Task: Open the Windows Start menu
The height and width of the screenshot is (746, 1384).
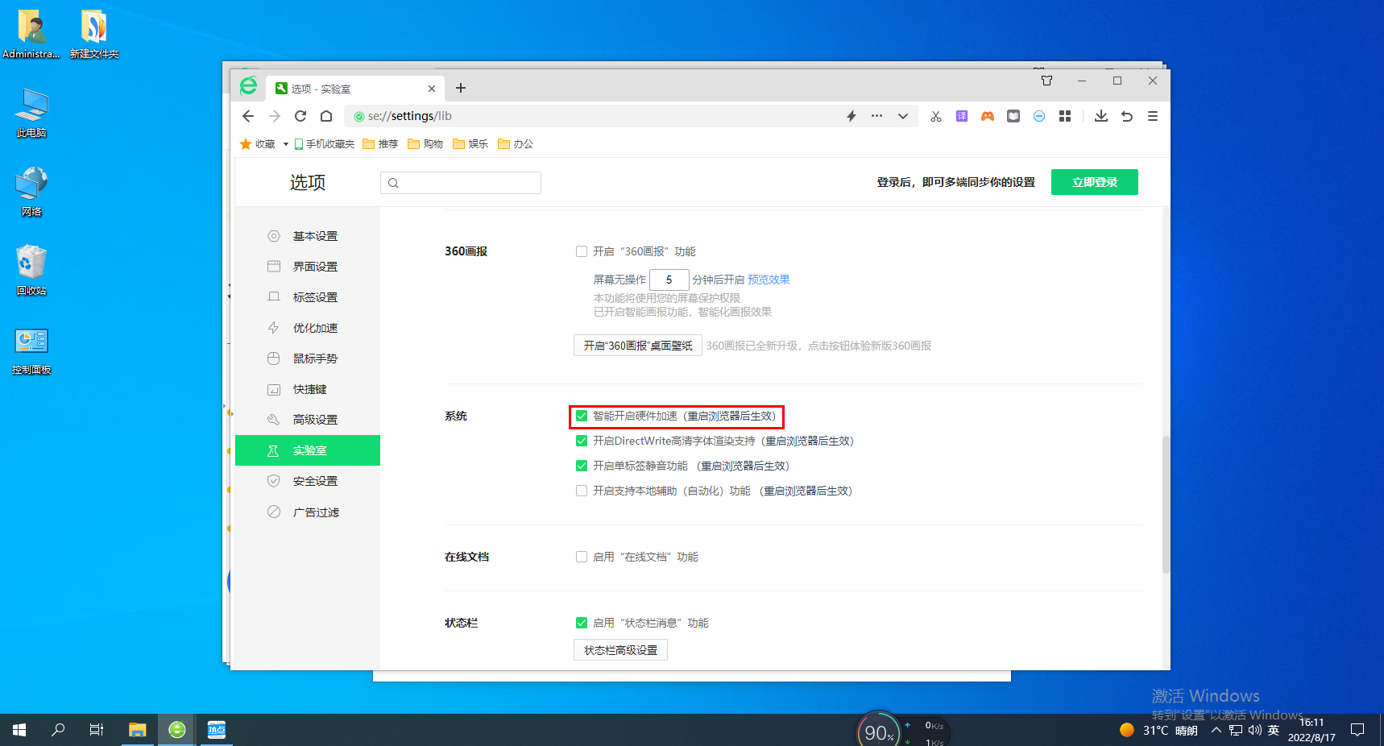Action: click(19, 730)
